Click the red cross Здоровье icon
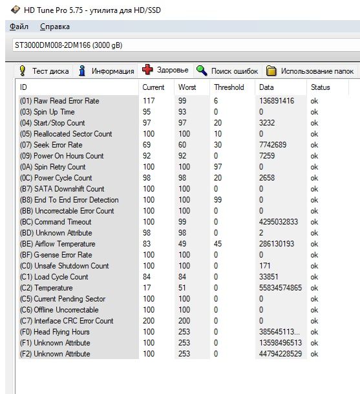Viewport: 360px width, 394px height. [147, 70]
